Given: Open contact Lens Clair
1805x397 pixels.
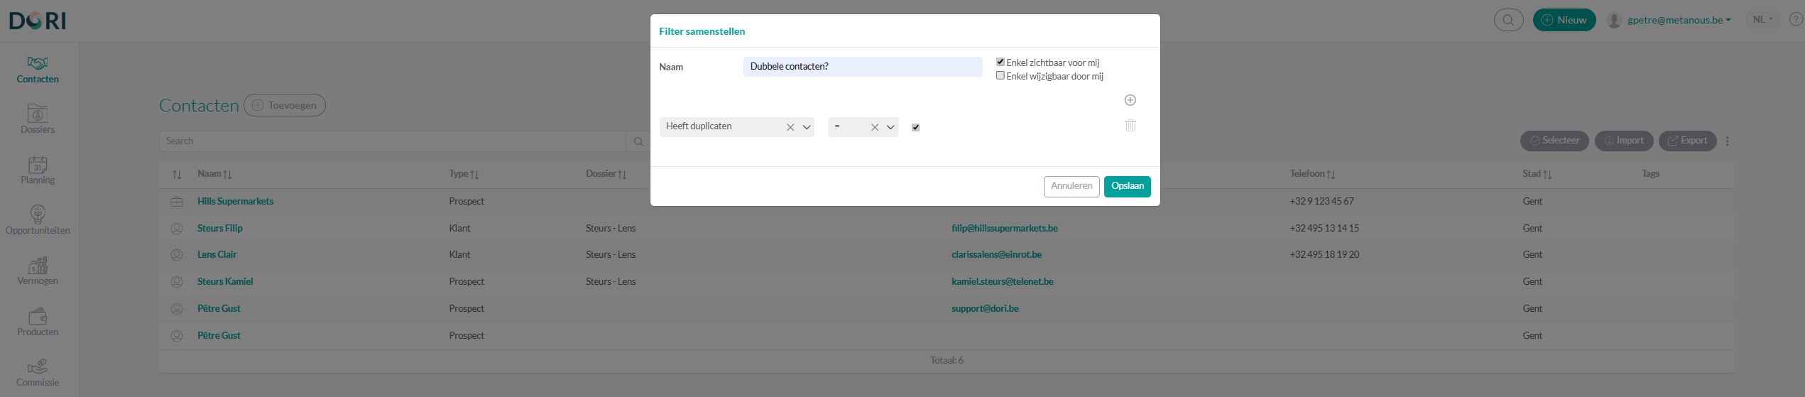Looking at the screenshot, I should pyautogui.click(x=217, y=255).
